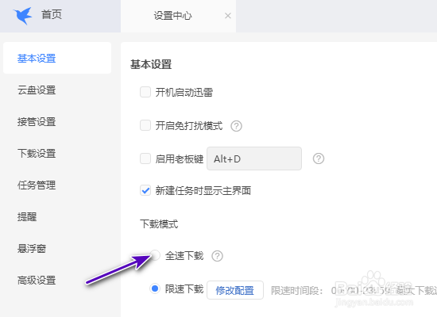Click help icon next to Alt+D field
This screenshot has height=317, width=437.
click(319, 158)
